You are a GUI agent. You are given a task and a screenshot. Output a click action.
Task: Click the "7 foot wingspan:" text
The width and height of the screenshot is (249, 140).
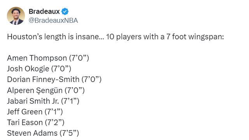point(195,37)
